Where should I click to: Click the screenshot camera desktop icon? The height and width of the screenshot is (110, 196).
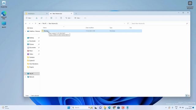190,5
